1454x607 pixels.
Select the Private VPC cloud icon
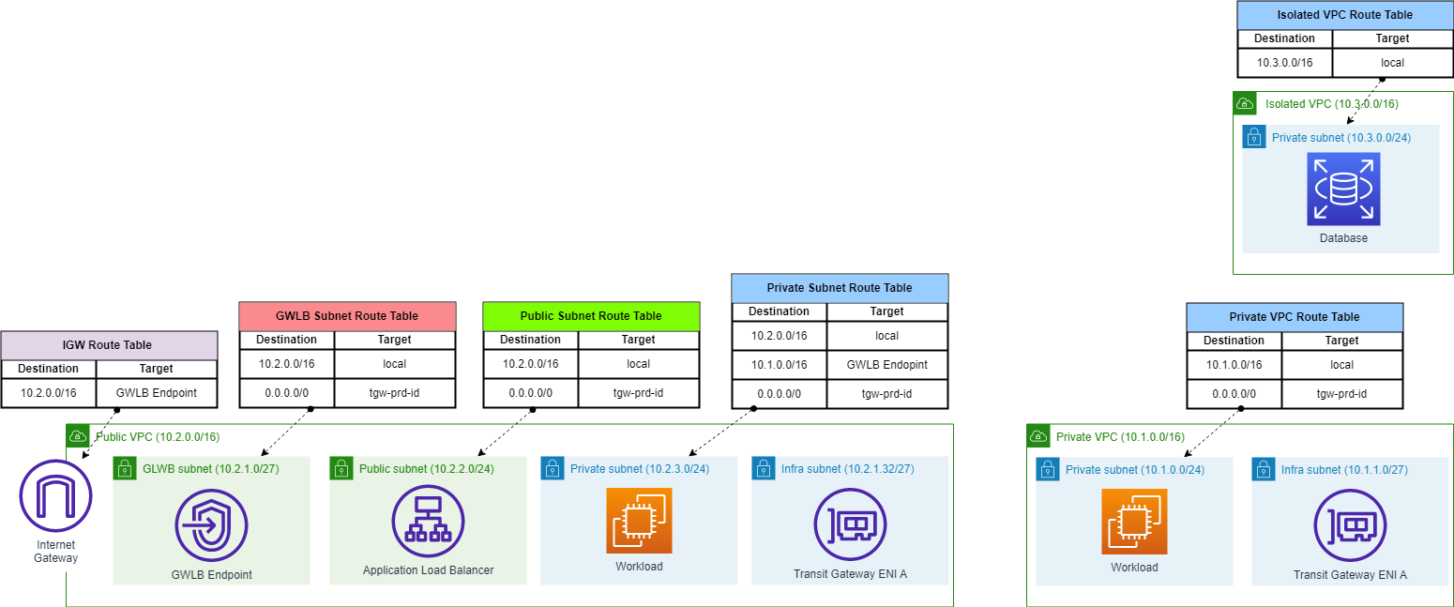click(1038, 436)
